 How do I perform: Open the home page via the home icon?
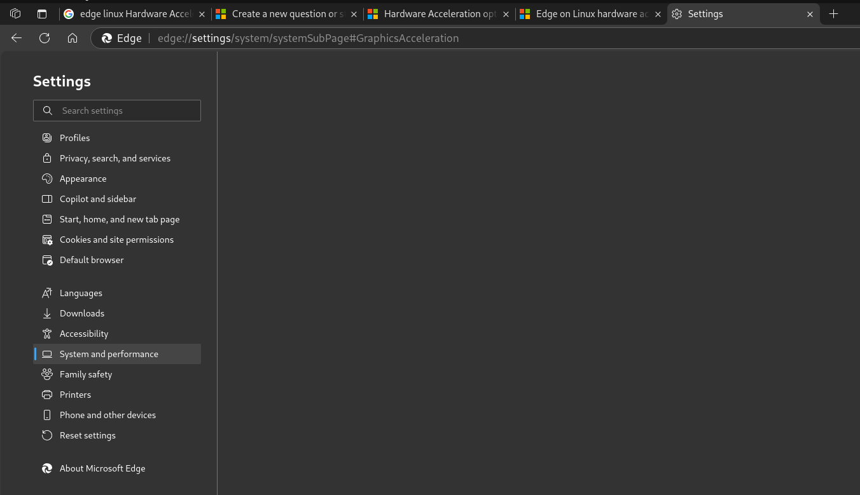click(73, 38)
